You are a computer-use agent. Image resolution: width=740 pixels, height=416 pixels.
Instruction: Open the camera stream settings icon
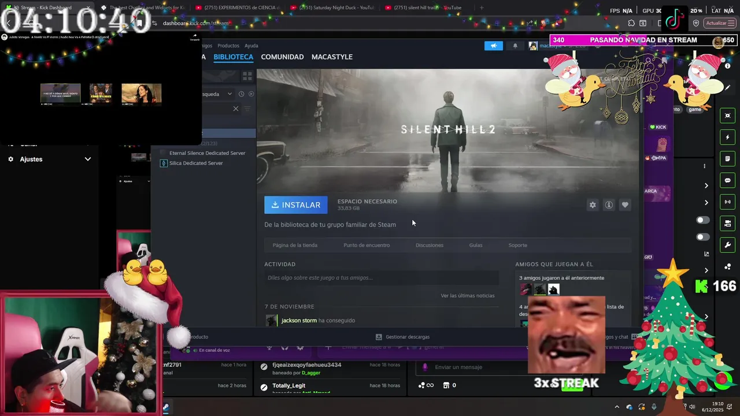728,223
